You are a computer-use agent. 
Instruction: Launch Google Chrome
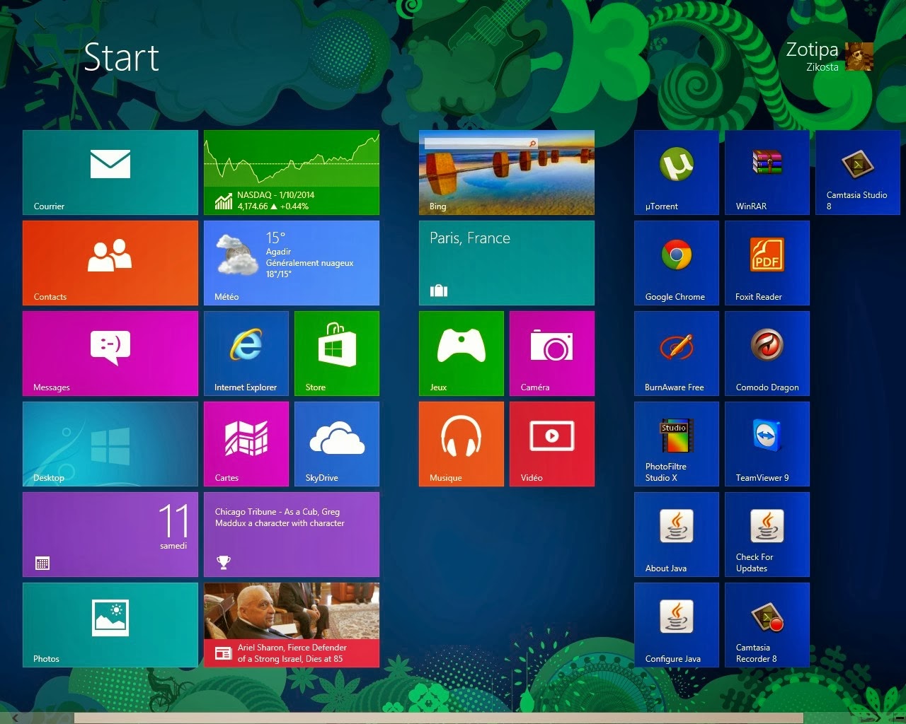[x=677, y=263]
